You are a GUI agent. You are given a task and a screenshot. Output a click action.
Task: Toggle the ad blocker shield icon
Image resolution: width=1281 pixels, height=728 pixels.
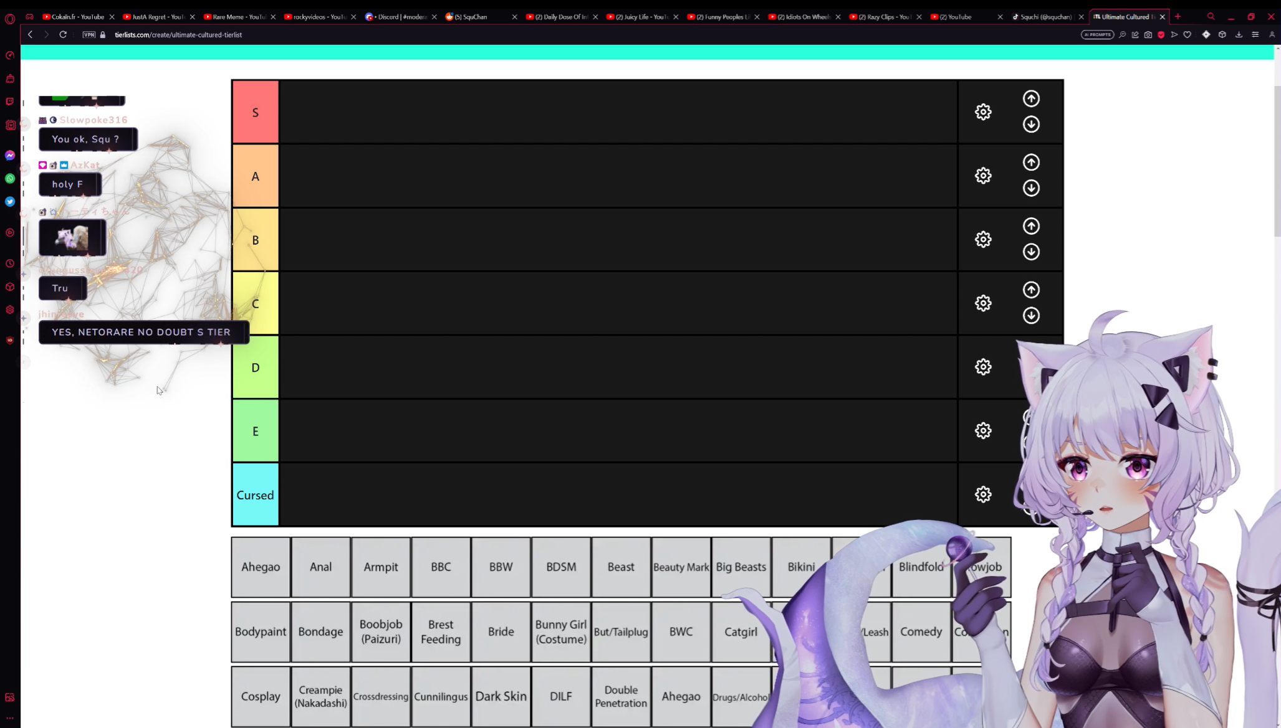click(x=1161, y=35)
